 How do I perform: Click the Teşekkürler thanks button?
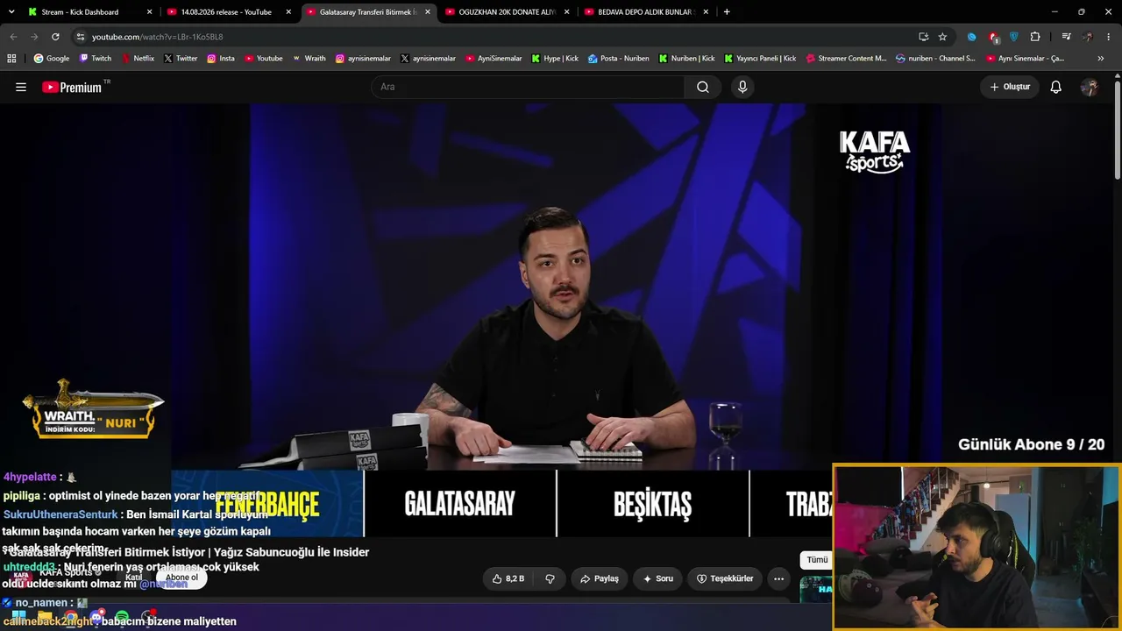pos(724,578)
